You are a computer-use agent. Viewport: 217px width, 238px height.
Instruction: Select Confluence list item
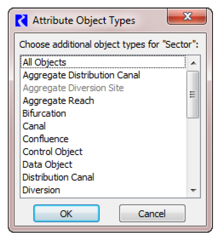[x=46, y=139]
